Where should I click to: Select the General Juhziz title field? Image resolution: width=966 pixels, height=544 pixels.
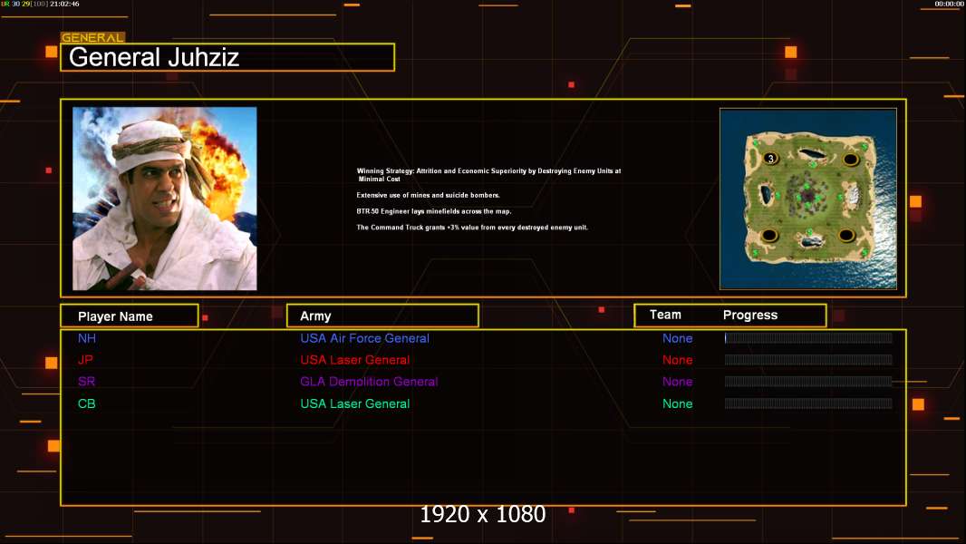(x=227, y=57)
